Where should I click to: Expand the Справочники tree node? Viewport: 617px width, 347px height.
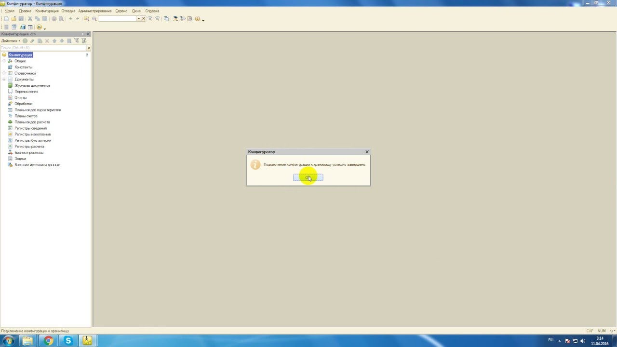pyautogui.click(x=4, y=73)
